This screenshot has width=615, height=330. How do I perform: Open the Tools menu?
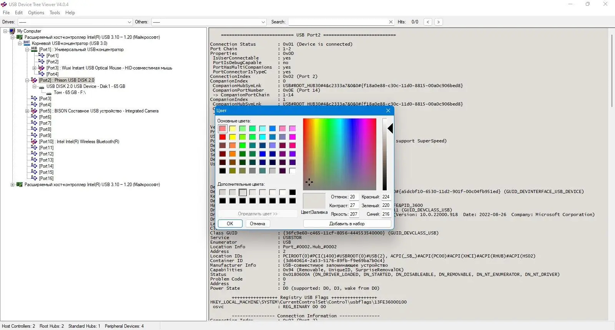pyautogui.click(x=55, y=13)
